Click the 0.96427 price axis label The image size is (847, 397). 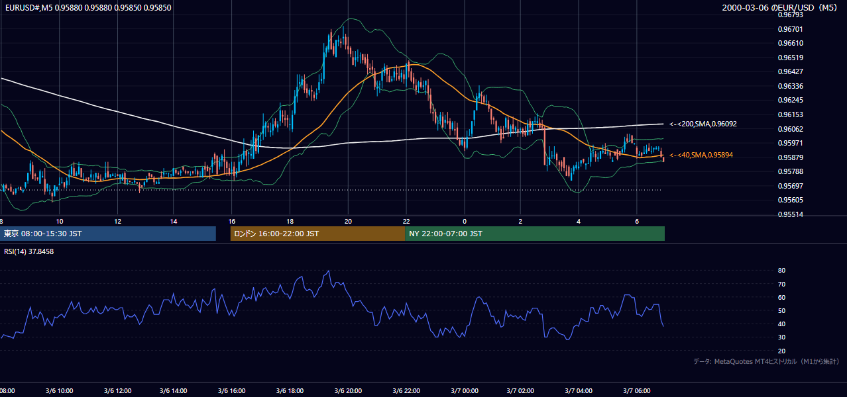point(789,71)
